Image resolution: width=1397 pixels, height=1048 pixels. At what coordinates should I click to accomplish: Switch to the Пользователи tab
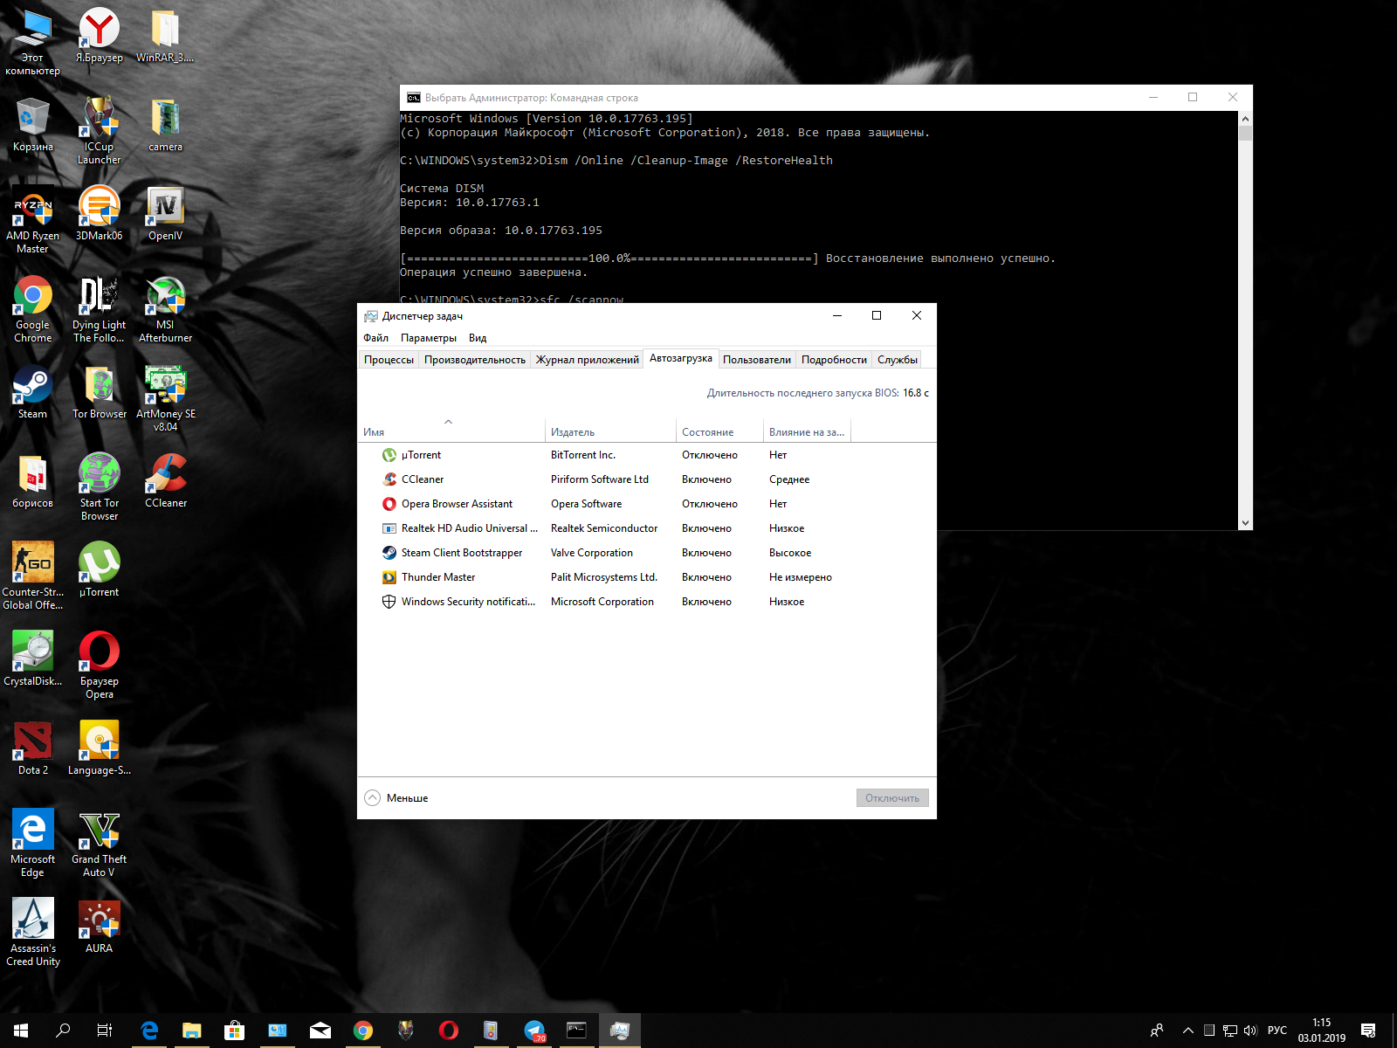coord(757,360)
